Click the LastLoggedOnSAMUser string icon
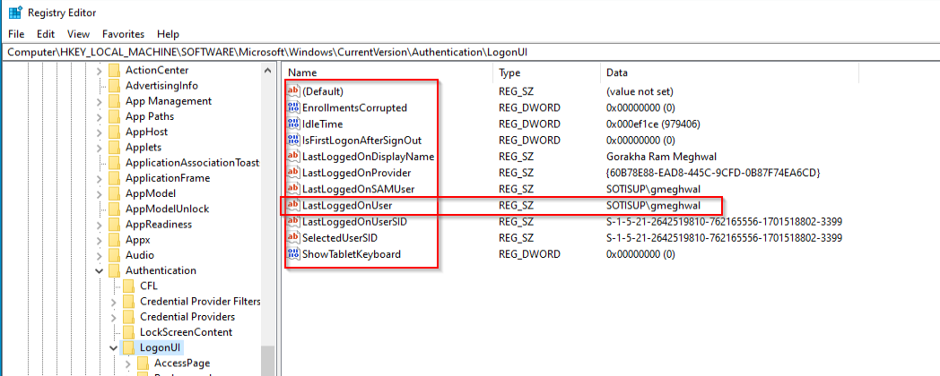The image size is (940, 376). click(x=294, y=189)
